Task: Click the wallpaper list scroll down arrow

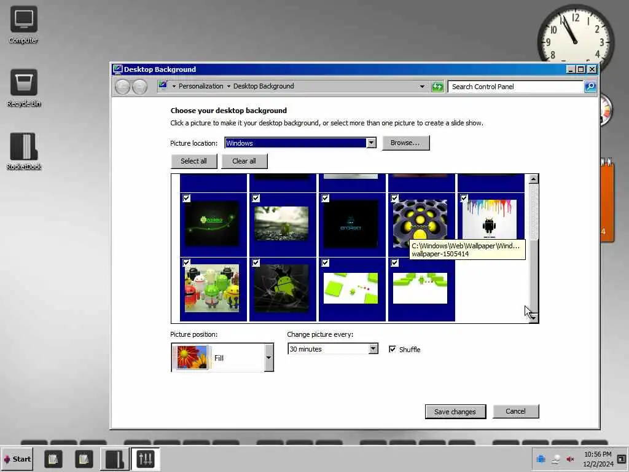Action: point(533,318)
